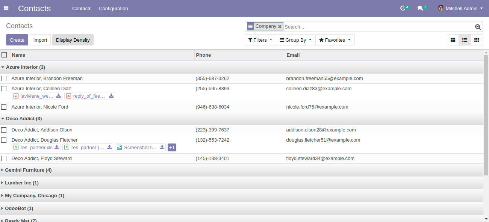Download the res_partner.xls attachment

pos(57,148)
